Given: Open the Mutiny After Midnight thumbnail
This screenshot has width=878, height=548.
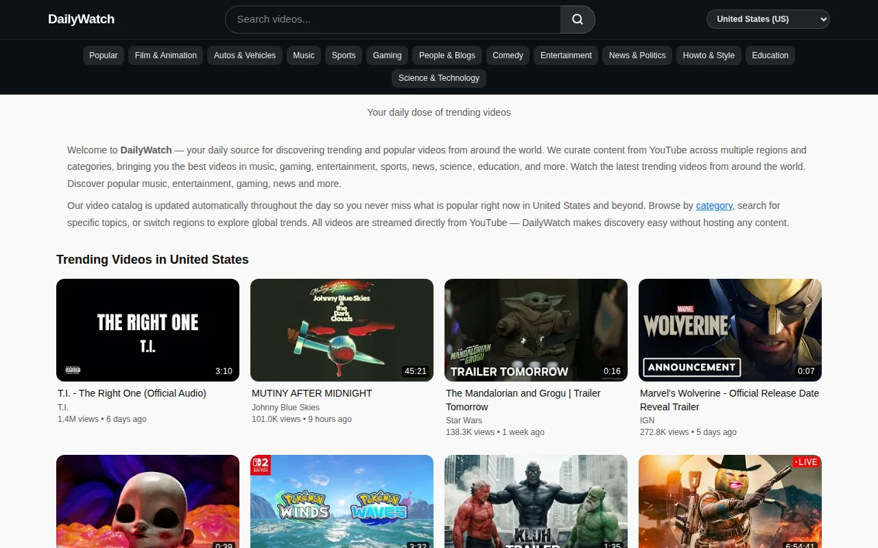Looking at the screenshot, I should coord(342,330).
